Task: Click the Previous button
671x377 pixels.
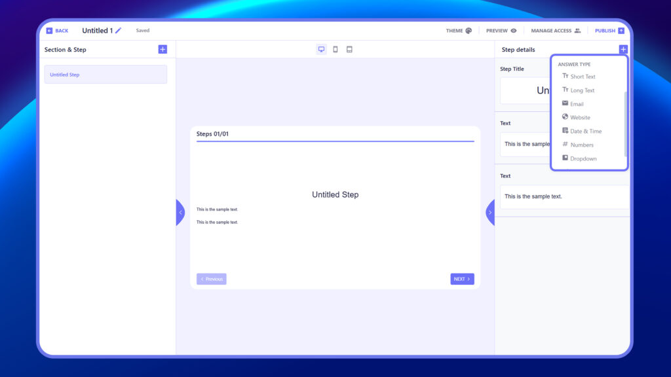Action: tap(212, 279)
